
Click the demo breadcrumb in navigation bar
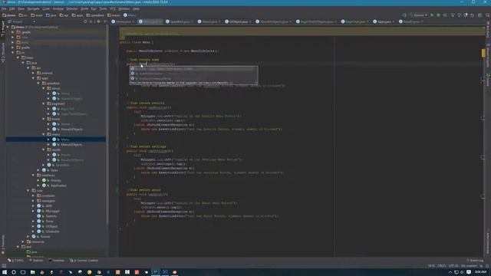(9, 15)
